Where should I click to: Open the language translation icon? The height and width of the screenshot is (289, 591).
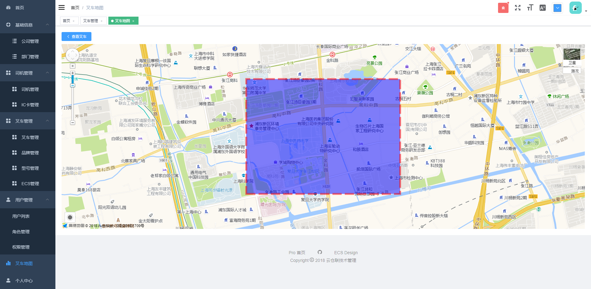click(x=543, y=8)
